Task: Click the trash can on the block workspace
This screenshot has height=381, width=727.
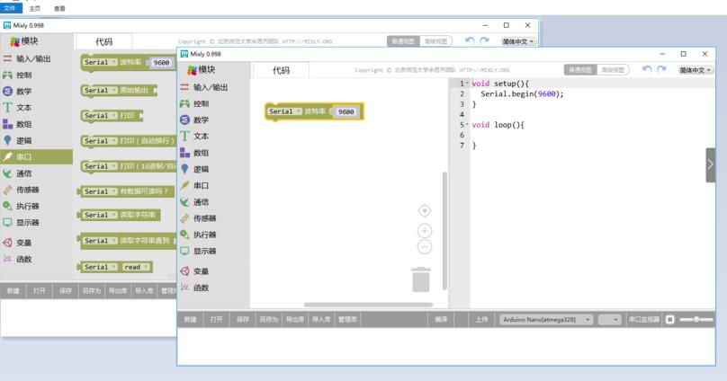Action: [x=421, y=279]
